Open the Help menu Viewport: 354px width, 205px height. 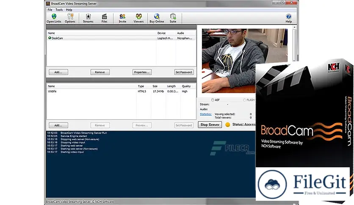(69, 10)
